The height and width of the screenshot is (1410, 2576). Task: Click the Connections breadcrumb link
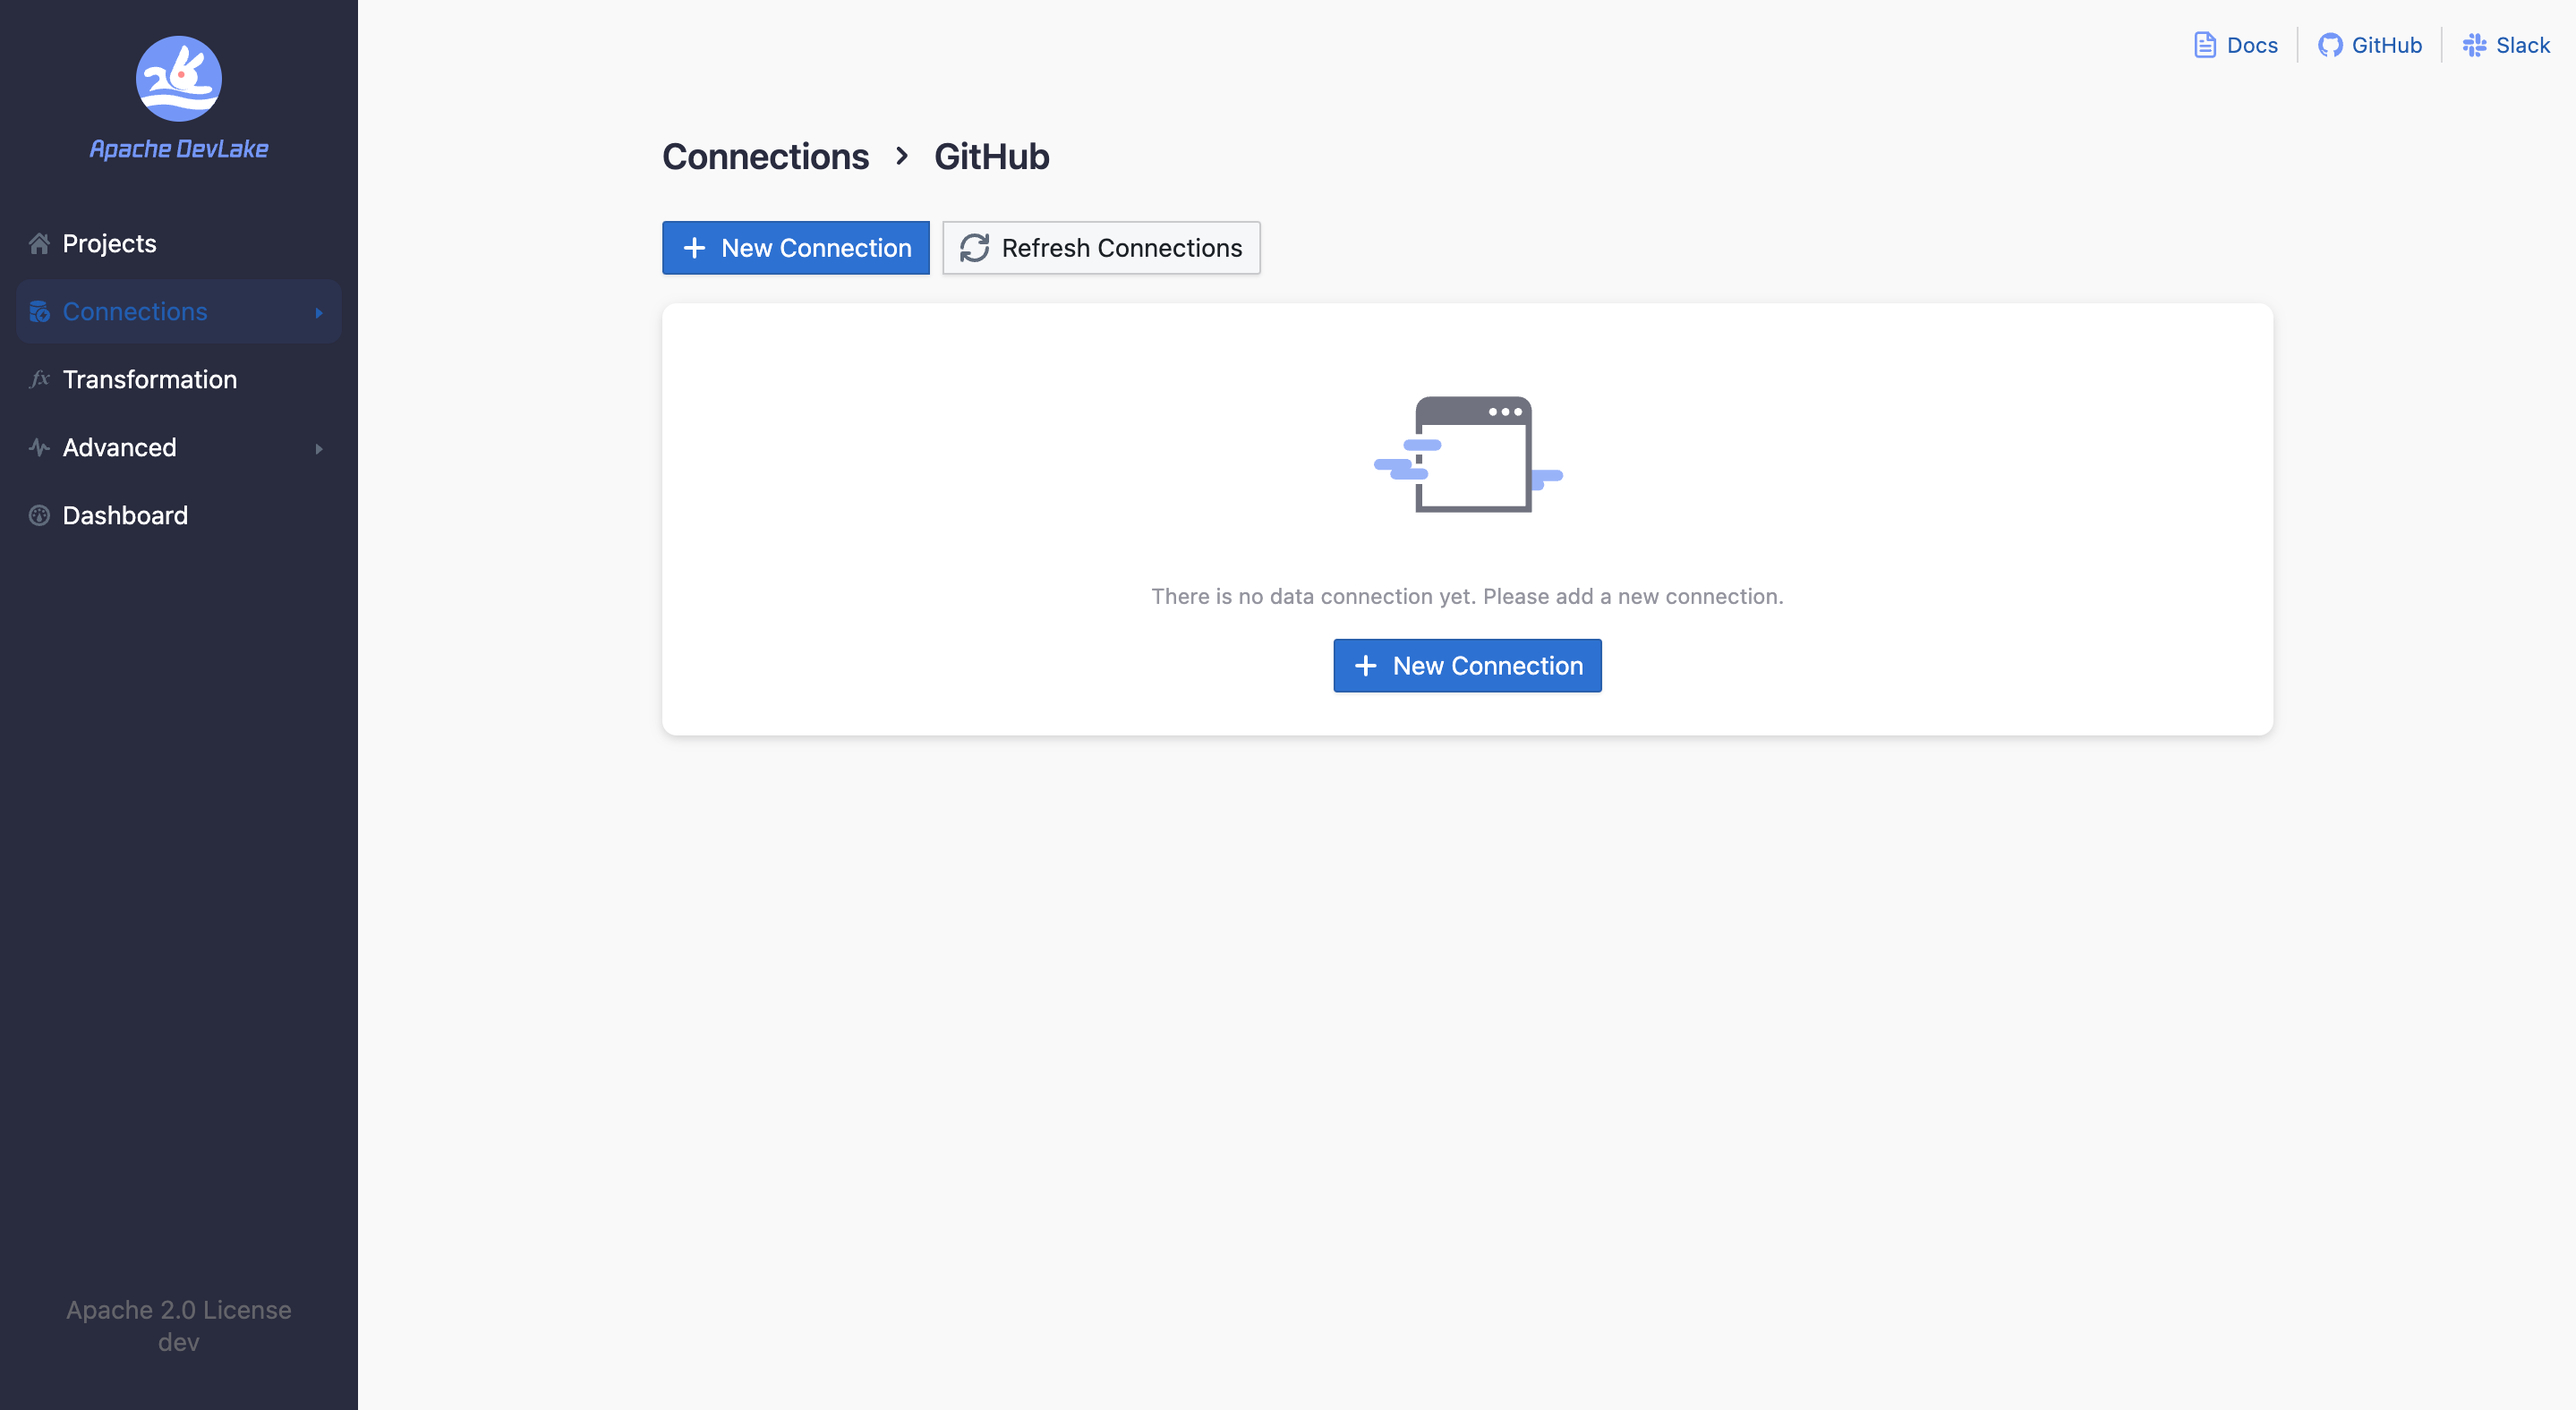coord(765,157)
